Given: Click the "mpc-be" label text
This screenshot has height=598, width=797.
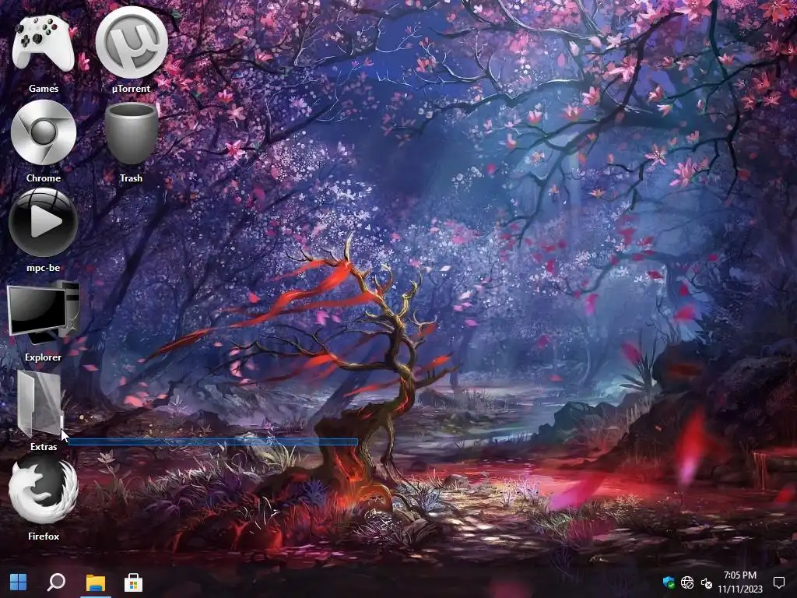Looking at the screenshot, I should [x=44, y=268].
